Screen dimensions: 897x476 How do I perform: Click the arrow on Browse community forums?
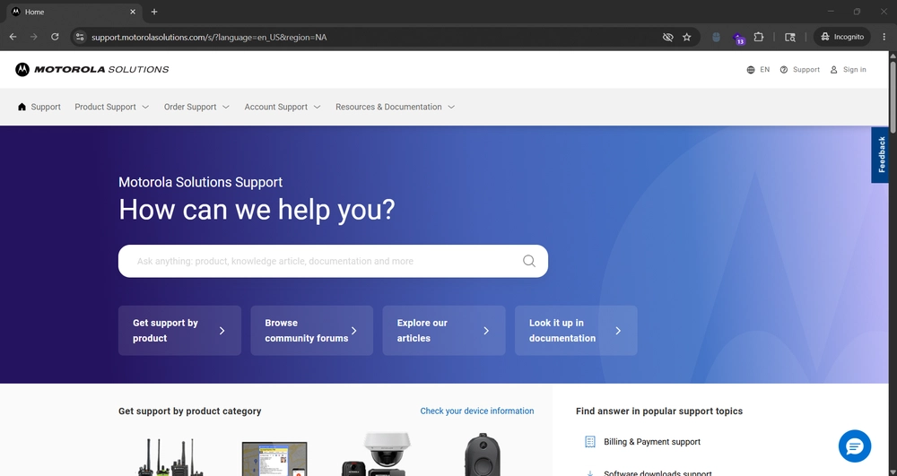pos(354,330)
